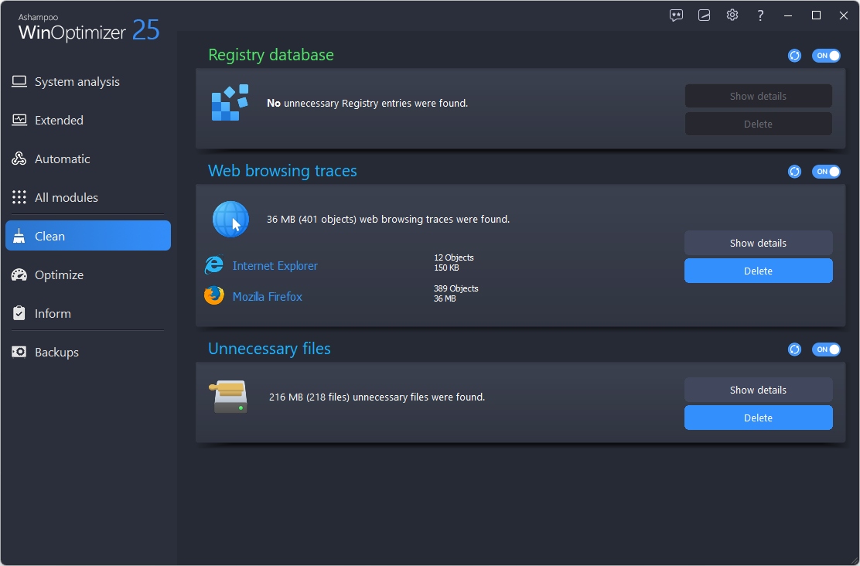Go to the Optimize section
Viewport: 860px width, 566px height.
(x=59, y=275)
